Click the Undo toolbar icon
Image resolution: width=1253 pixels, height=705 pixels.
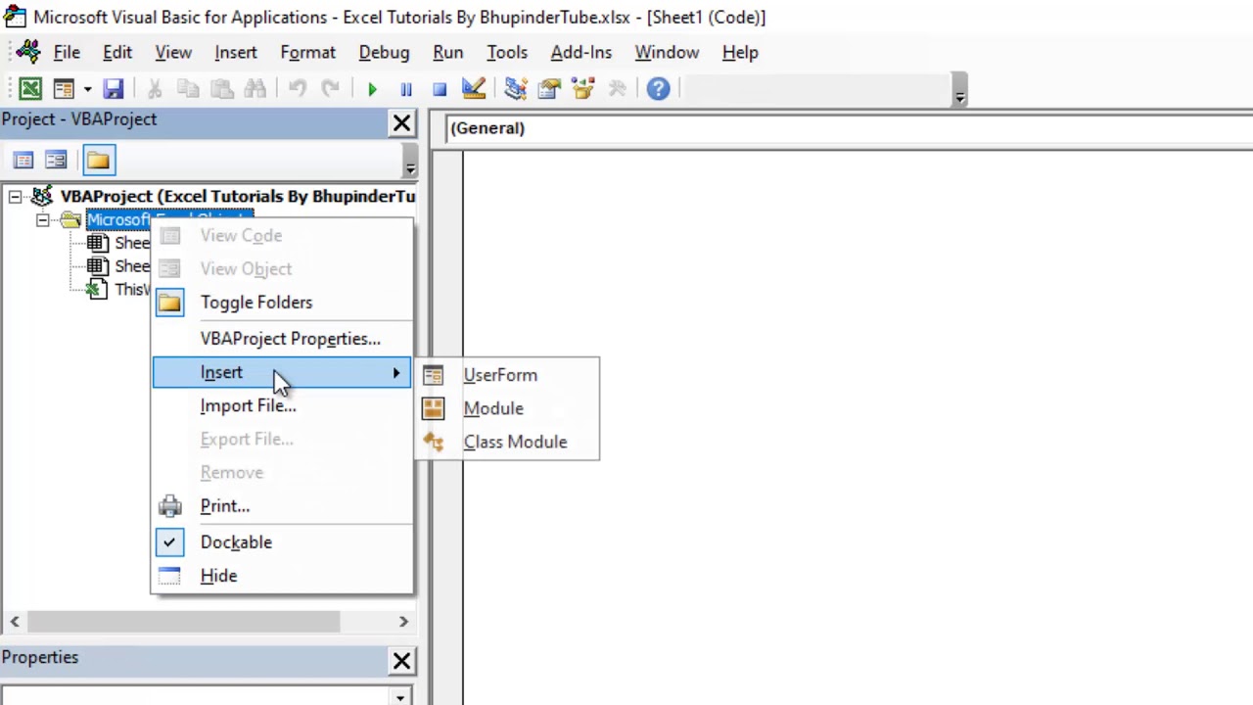tap(298, 89)
